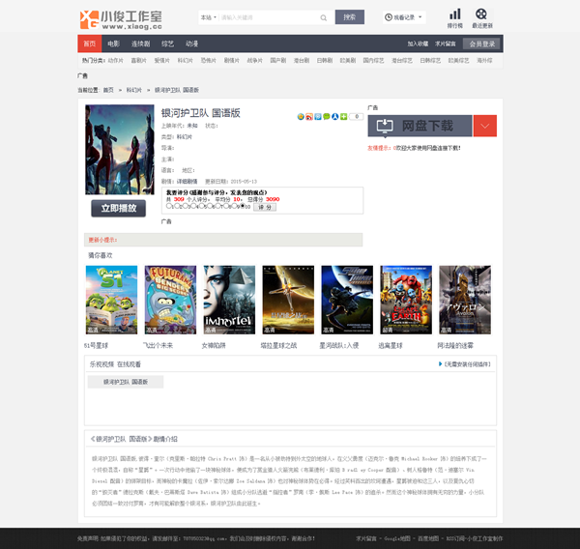Select the 日韩剧 category in 热门分类
580x549 pixels.
coord(325,60)
